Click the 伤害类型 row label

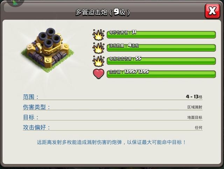[x=36, y=107]
